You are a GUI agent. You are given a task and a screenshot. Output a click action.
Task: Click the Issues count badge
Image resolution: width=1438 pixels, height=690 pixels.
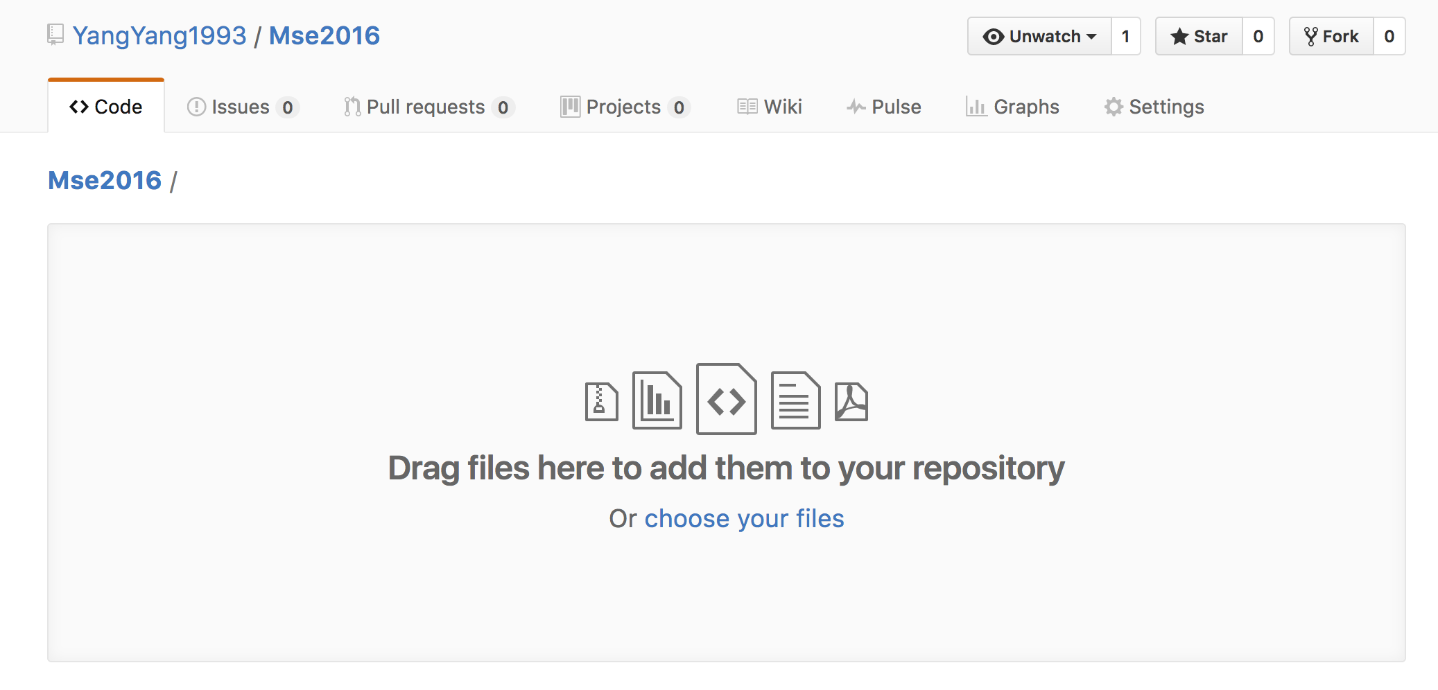(287, 107)
